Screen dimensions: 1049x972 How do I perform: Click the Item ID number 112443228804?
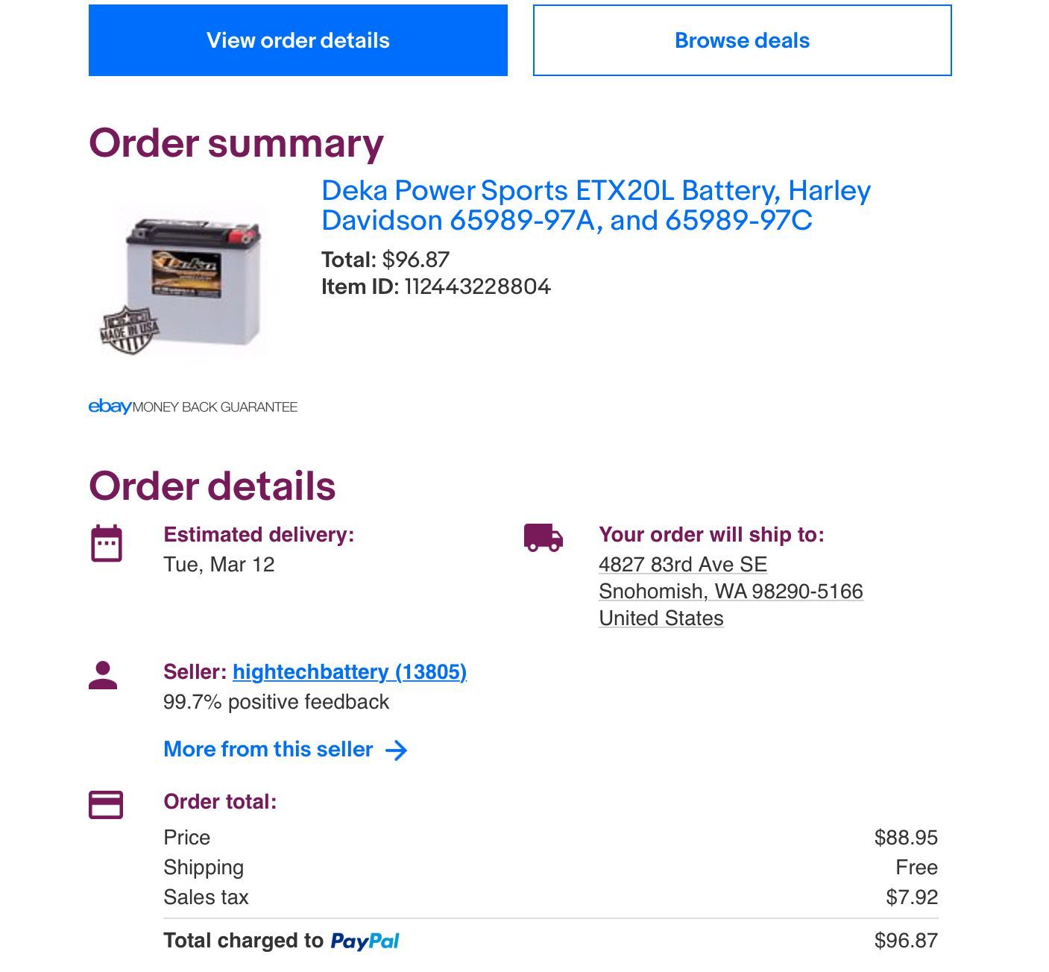[477, 287]
